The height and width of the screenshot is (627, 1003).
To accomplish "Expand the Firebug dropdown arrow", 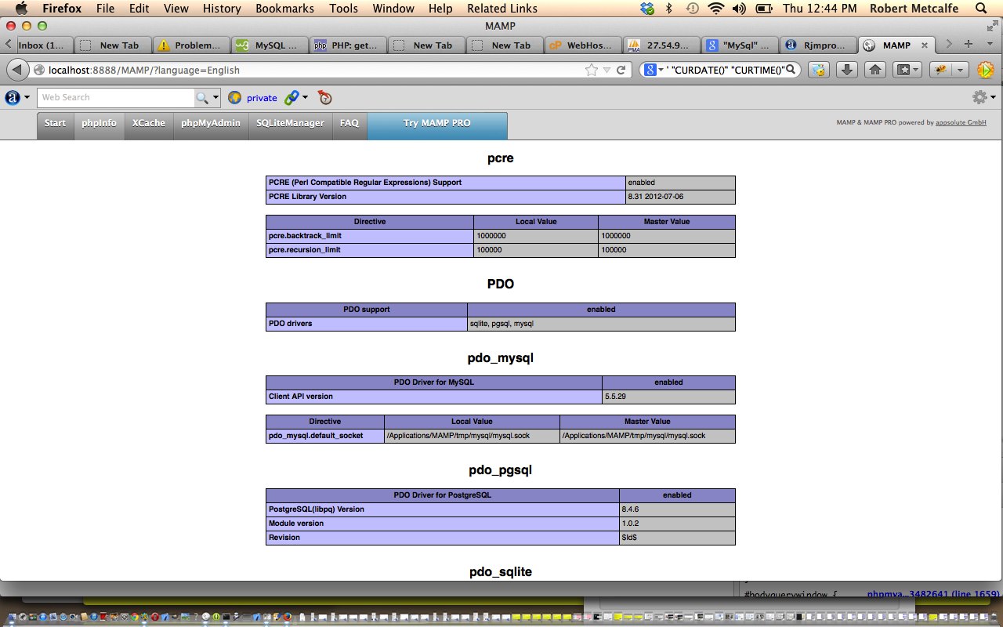I will (961, 70).
